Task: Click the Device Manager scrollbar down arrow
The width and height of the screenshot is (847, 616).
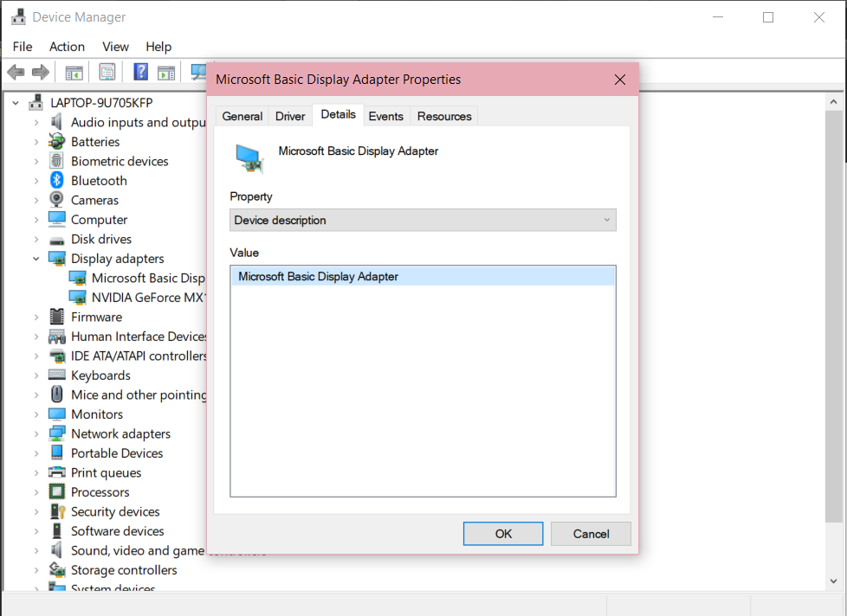Action: pyautogui.click(x=833, y=581)
